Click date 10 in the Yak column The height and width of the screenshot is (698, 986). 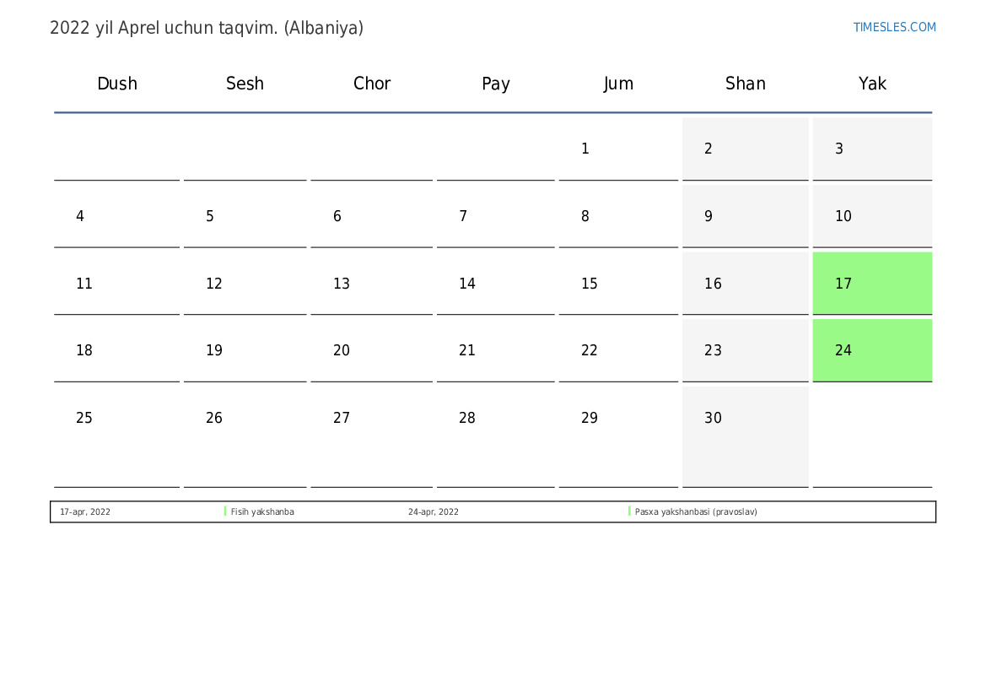point(843,216)
